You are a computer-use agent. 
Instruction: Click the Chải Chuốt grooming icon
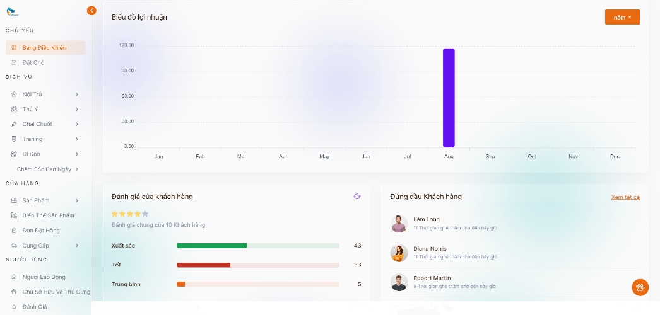15,124
